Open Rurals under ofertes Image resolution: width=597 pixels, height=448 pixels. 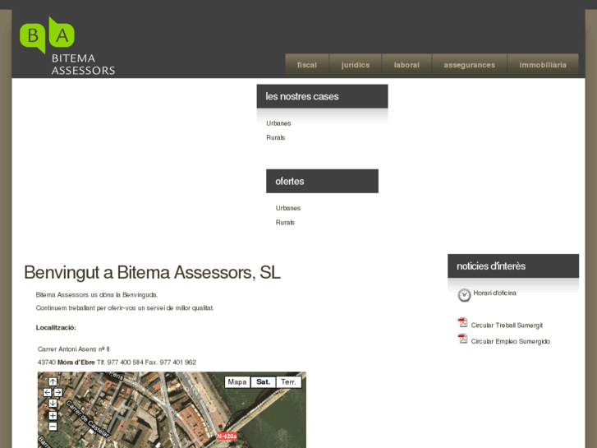(285, 223)
